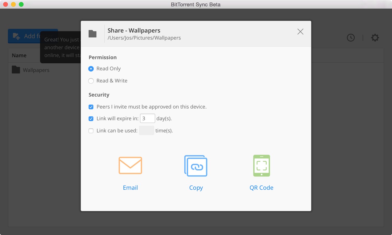Viewport: 392px width, 235px height.
Task: Disable peer approval requirement checkbox
Action: [91, 107]
